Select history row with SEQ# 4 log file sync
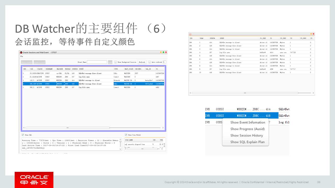The image size is (335, 188). (252, 52)
